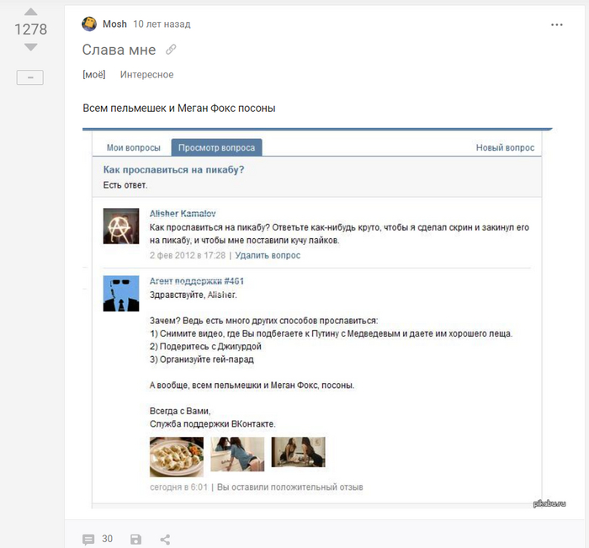
Task: Copy the post link via chain icon
Action: [x=171, y=50]
